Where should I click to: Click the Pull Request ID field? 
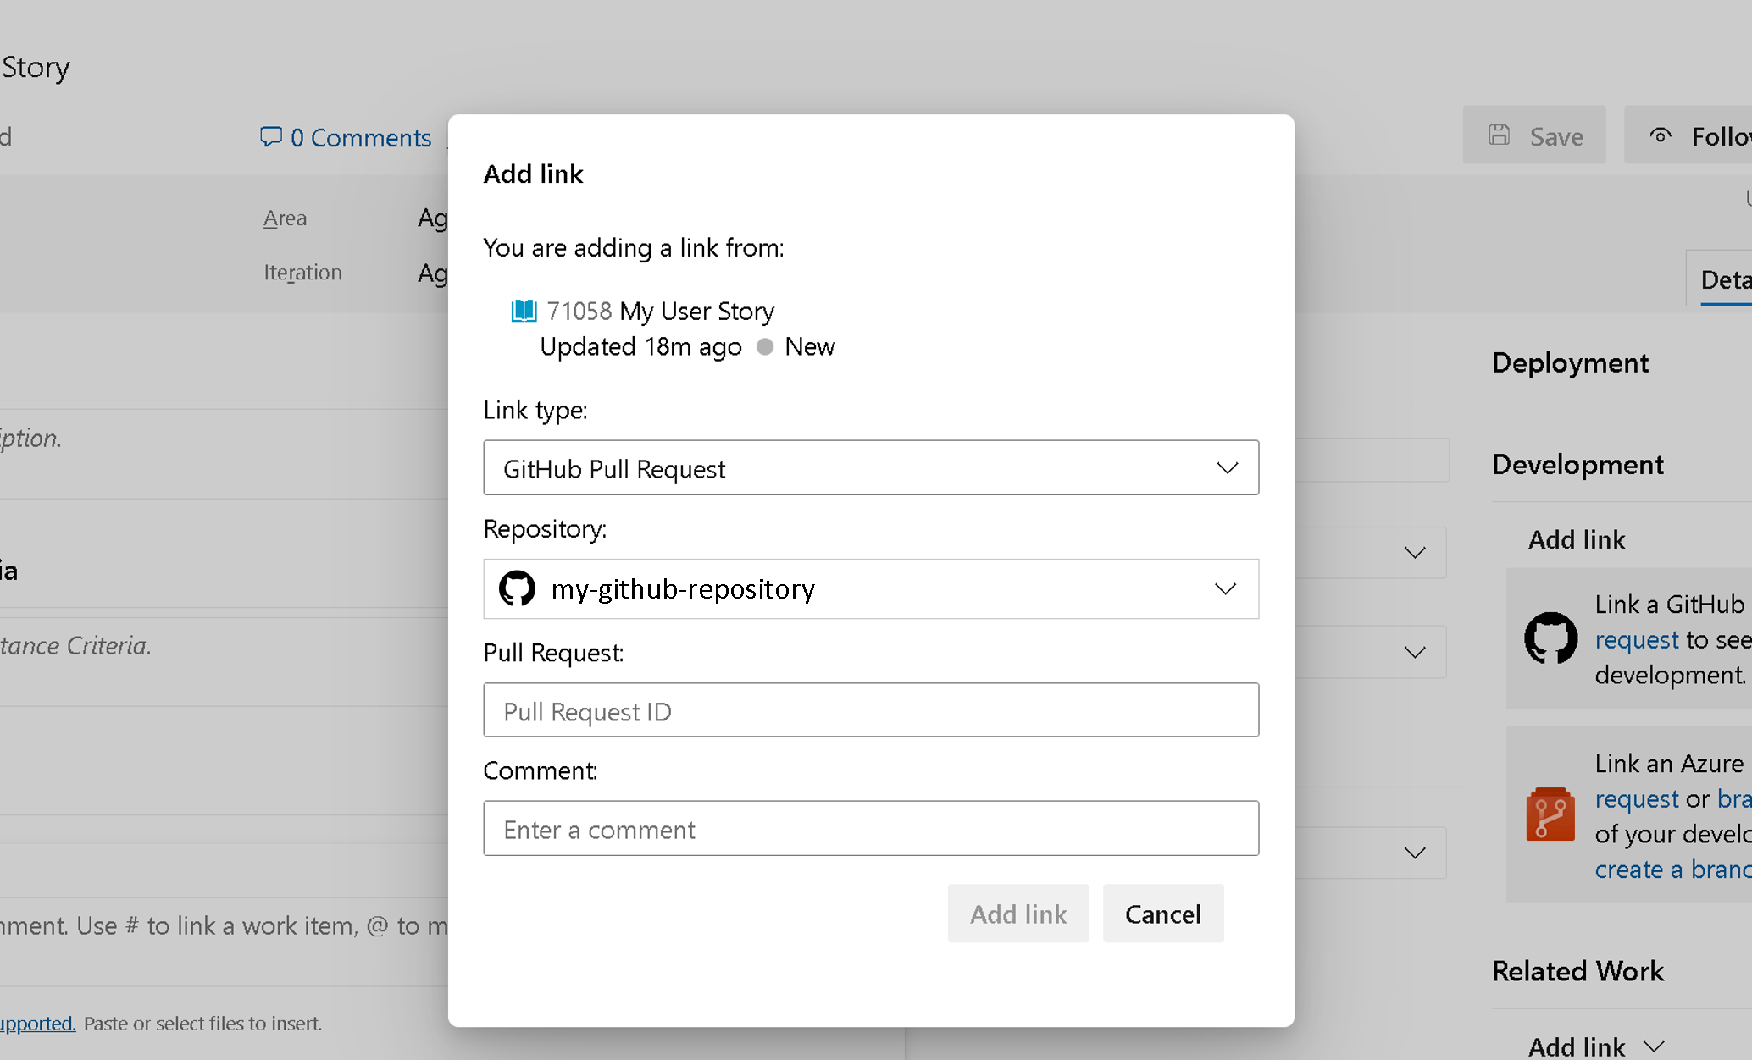tap(870, 710)
